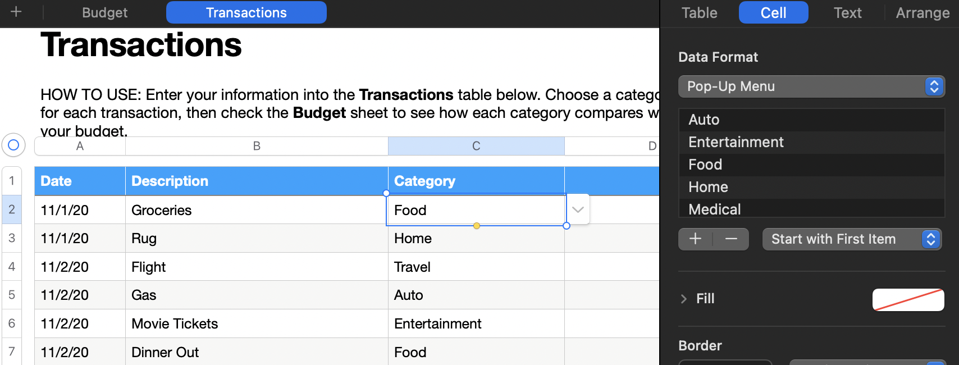Click the Movie Tickets description cell
Viewport: 959px width, 365px height.
pyautogui.click(x=256, y=323)
